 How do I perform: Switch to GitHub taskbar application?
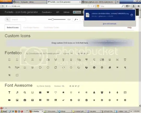[x=65, y=111]
